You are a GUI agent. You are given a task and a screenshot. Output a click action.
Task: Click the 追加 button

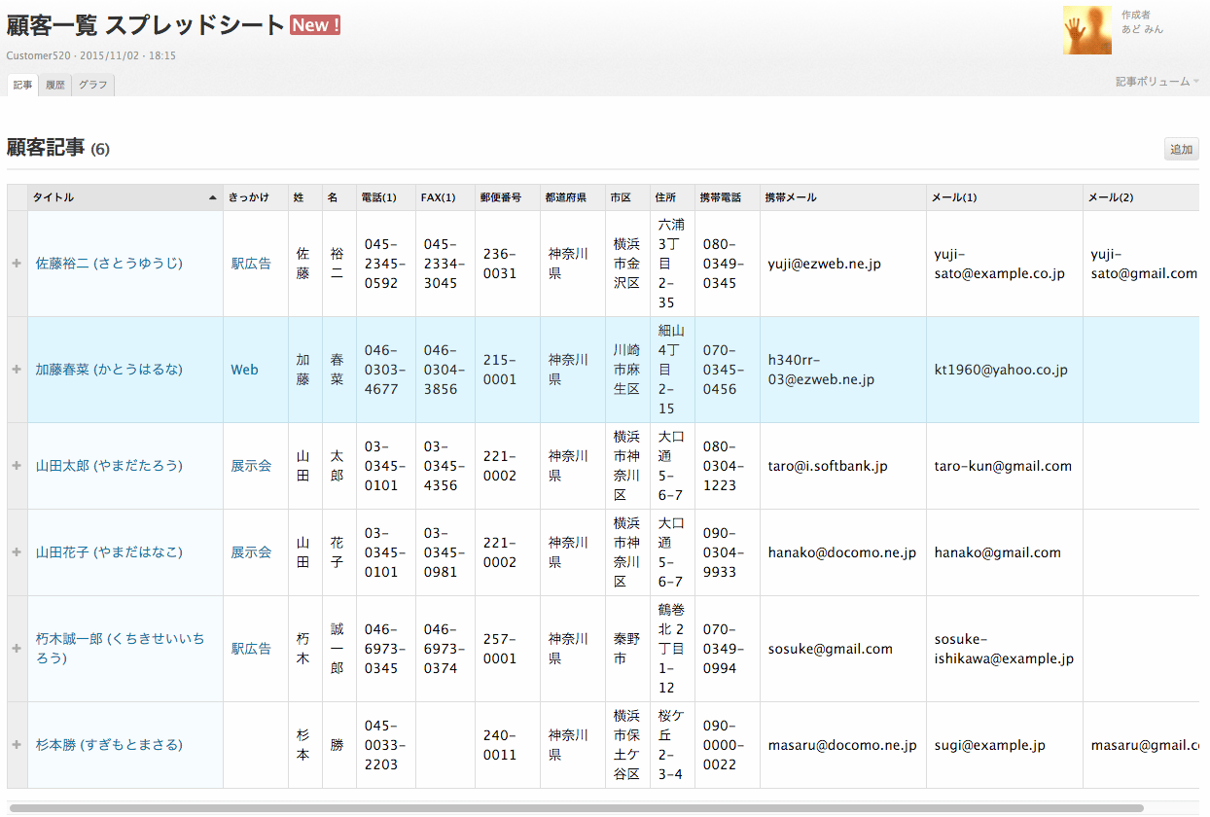pyautogui.click(x=1181, y=150)
